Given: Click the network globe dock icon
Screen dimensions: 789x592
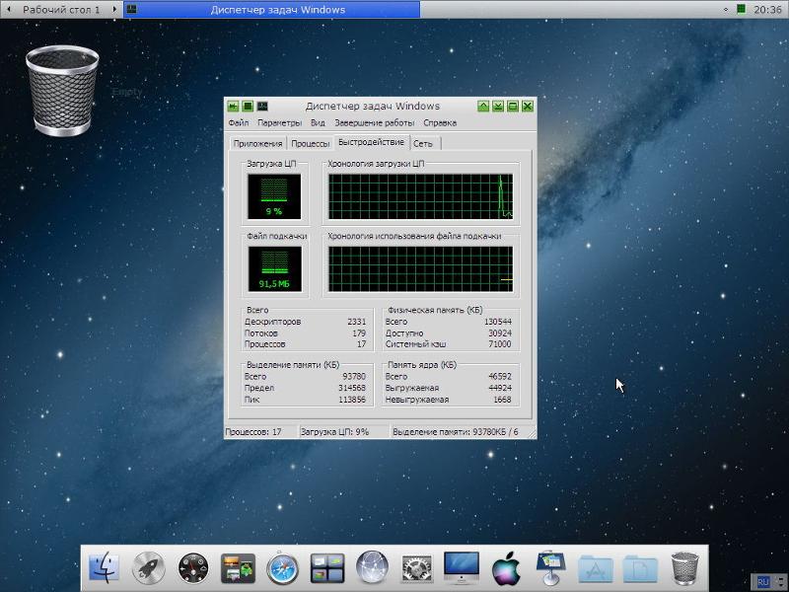Looking at the screenshot, I should 372,566.
